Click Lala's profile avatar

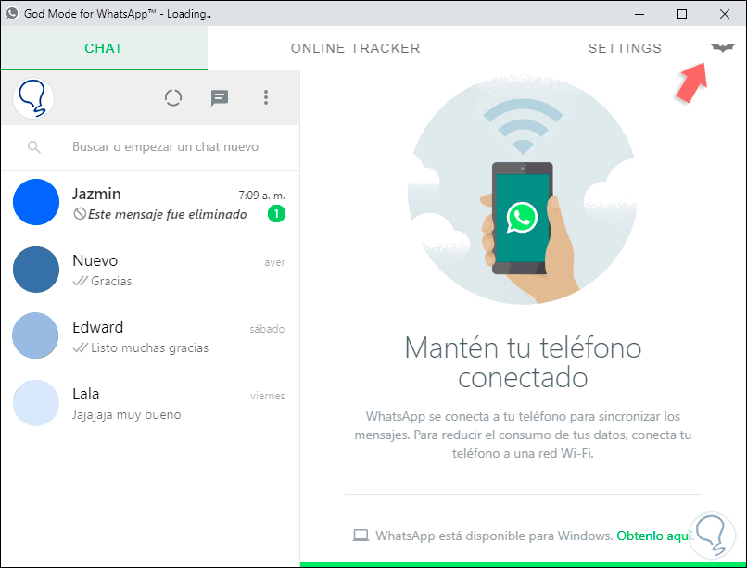(x=36, y=403)
